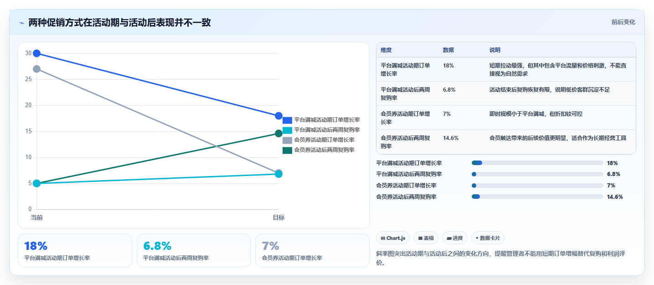
Task: Toggle legend swatch for 会员券活动后两周复购率
Action: [x=287, y=150]
